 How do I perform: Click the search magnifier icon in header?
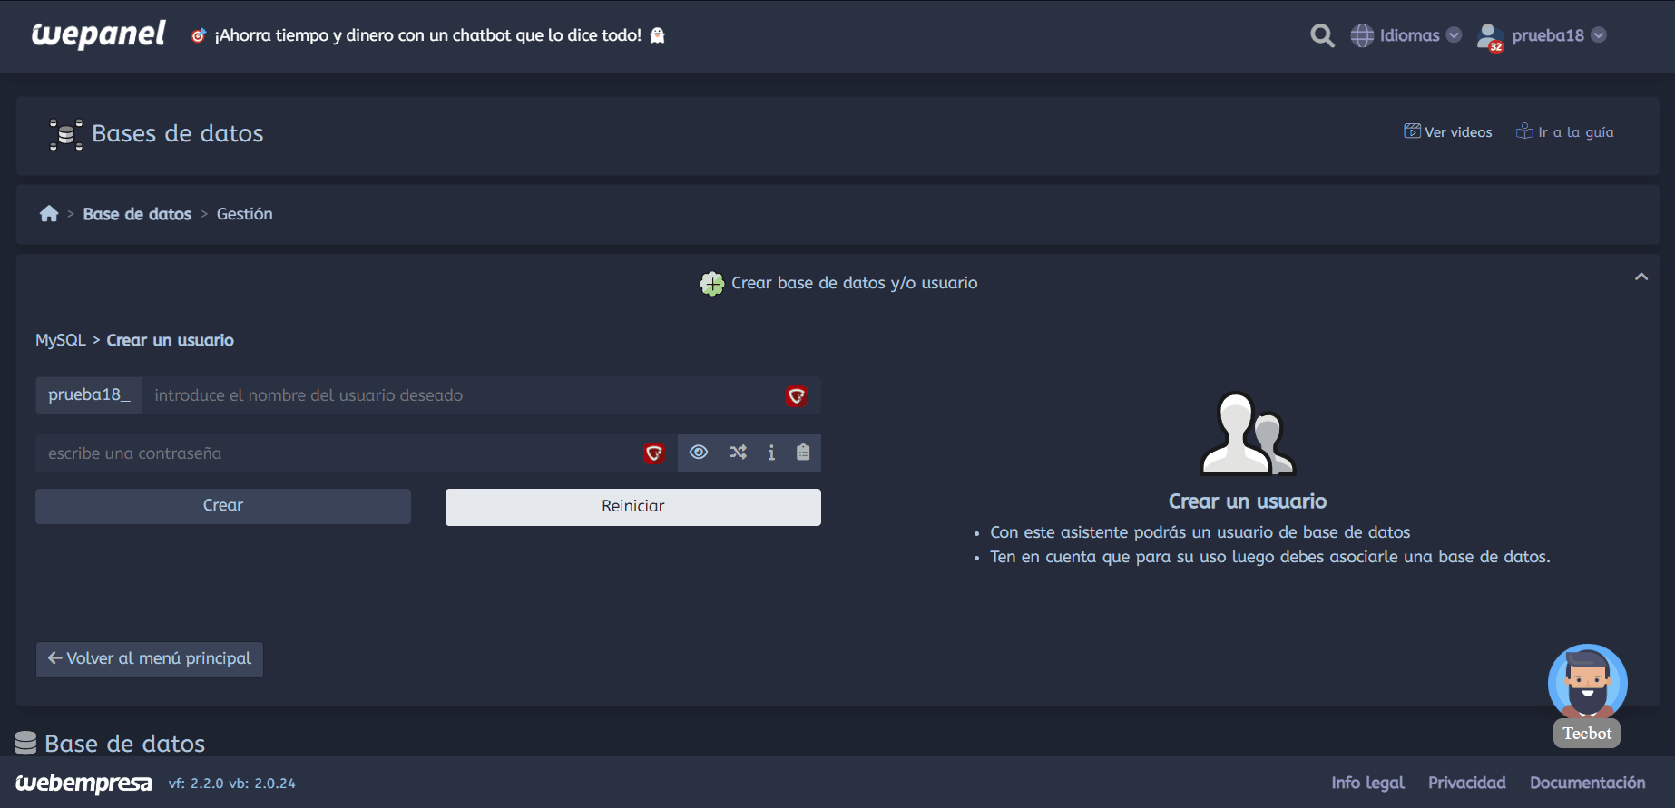click(1322, 35)
